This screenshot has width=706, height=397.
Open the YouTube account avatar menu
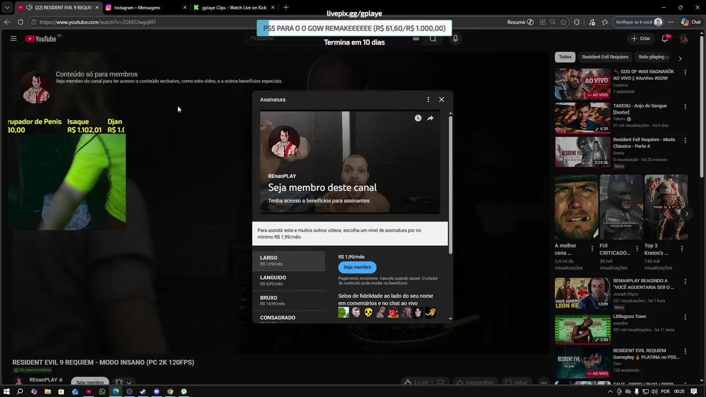[x=684, y=39]
